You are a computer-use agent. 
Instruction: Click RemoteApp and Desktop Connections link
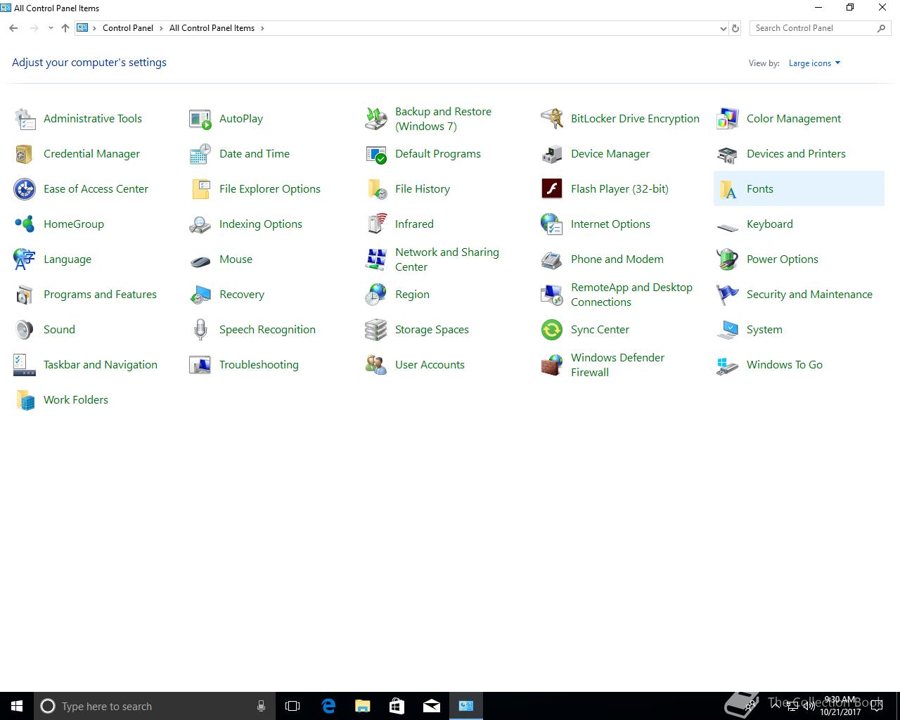coord(631,295)
